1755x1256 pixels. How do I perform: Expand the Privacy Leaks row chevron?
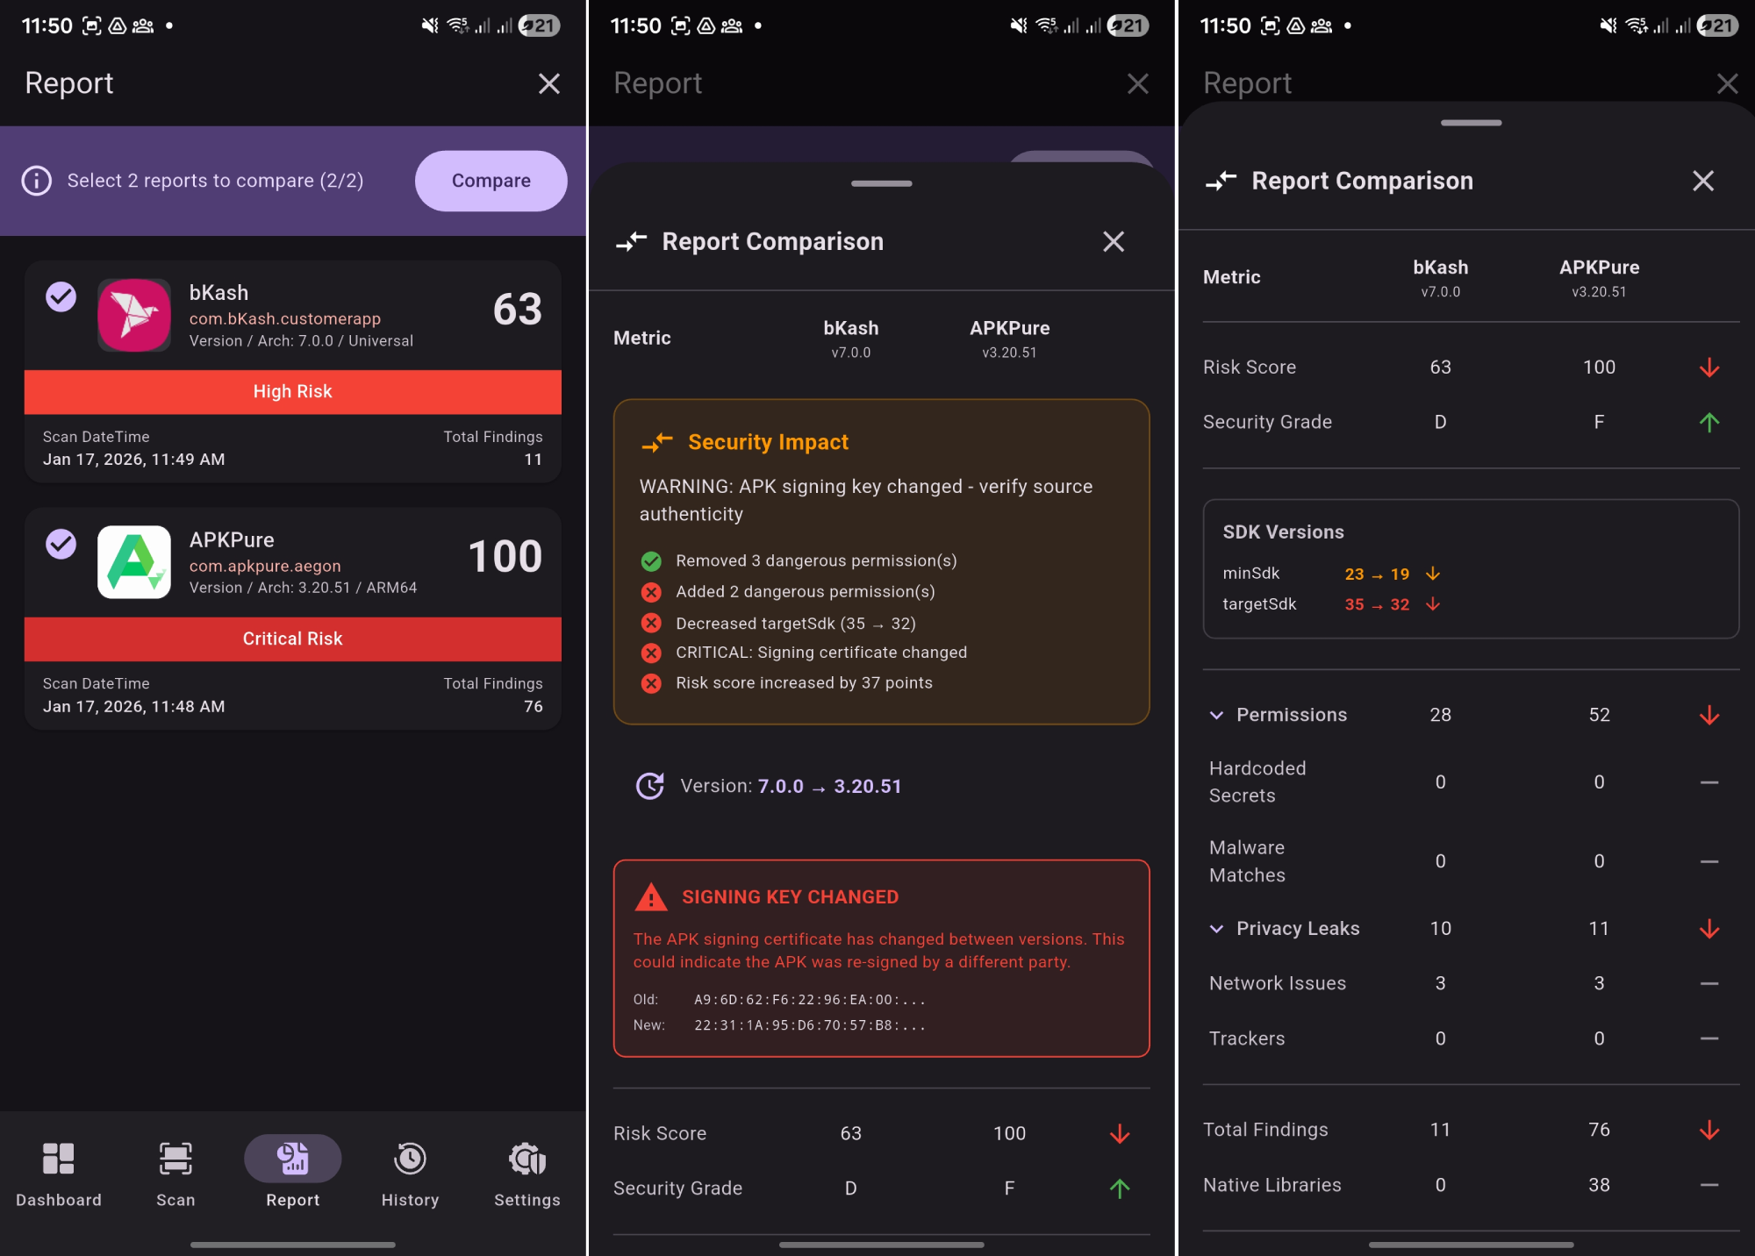(1217, 929)
